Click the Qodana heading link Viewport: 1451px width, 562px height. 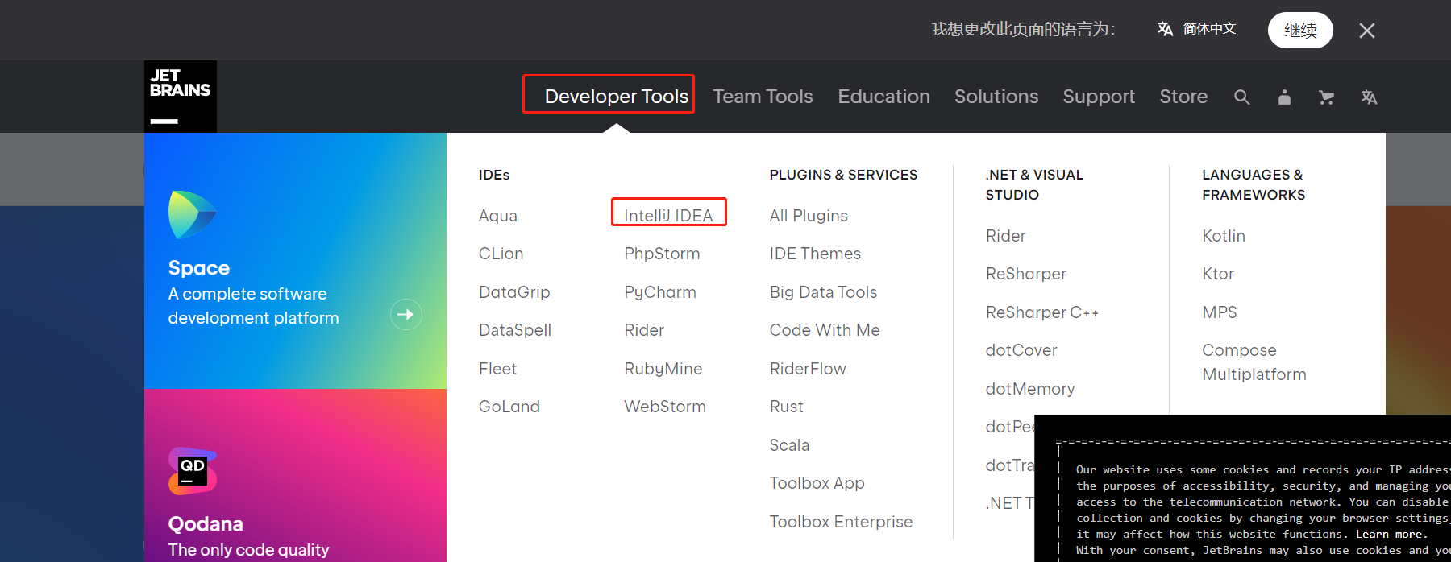(x=206, y=524)
